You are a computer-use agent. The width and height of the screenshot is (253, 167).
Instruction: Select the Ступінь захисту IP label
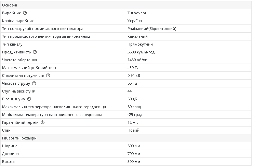pyautogui.click(x=18, y=91)
